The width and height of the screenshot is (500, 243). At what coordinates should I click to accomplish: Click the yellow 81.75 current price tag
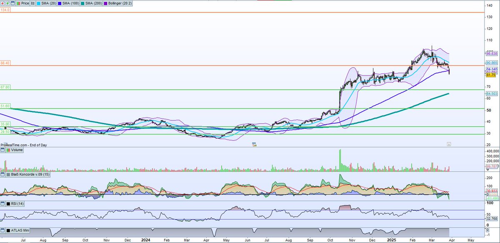point(490,75)
